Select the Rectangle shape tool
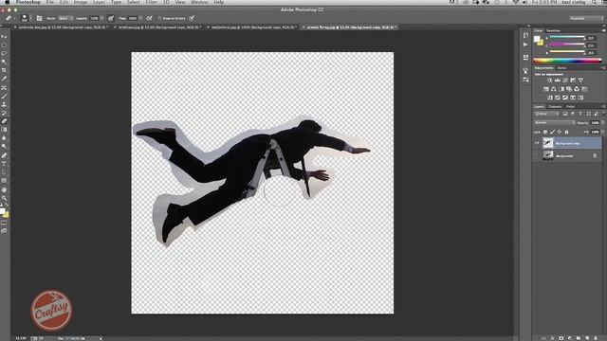Image resolution: width=607 pixels, height=341 pixels. (x=4, y=181)
